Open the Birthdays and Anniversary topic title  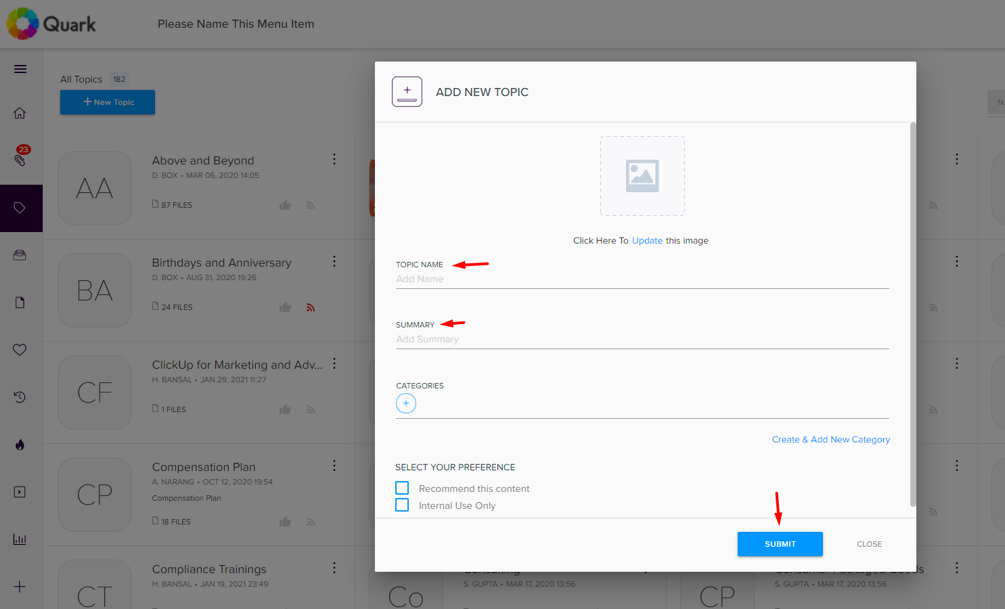click(x=222, y=263)
